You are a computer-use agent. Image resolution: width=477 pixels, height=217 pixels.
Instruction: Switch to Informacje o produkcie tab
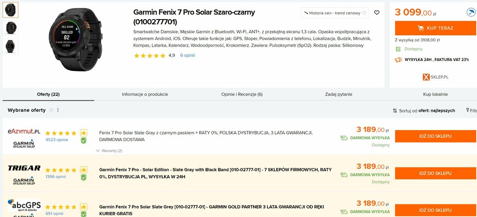tap(145, 95)
